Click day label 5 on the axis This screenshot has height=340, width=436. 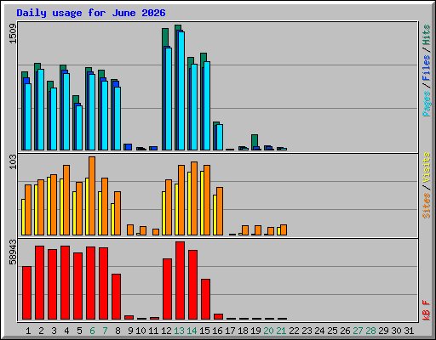tap(79, 331)
